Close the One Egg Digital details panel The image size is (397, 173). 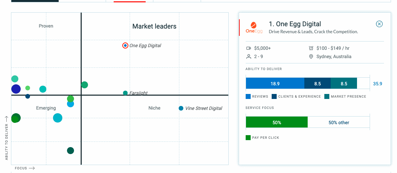(x=379, y=24)
